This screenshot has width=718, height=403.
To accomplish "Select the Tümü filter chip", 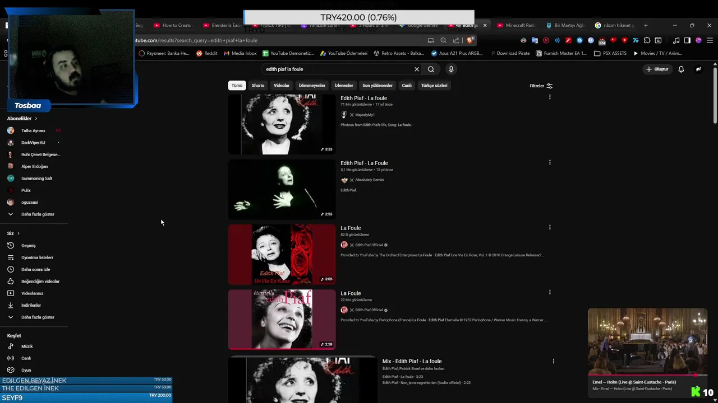I will 237,86.
